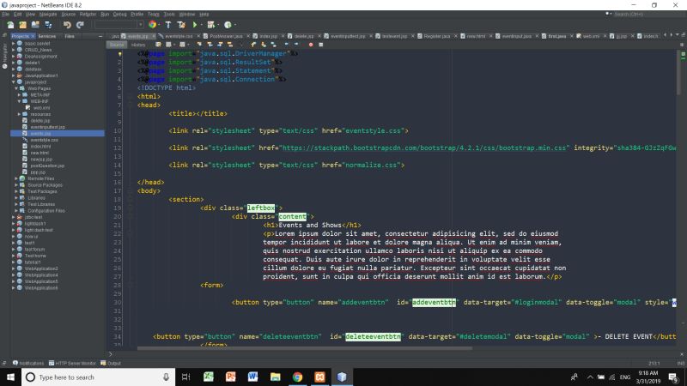The image size is (687, 386).
Task: Click the Debug Project toolbar icon
Action: [x=210, y=25]
